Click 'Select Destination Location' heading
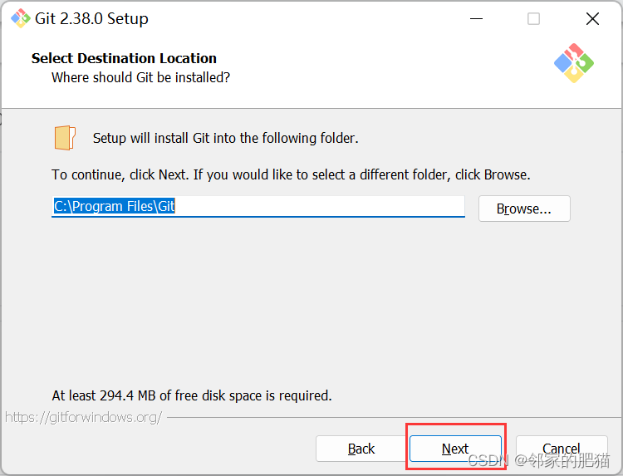 click(124, 58)
